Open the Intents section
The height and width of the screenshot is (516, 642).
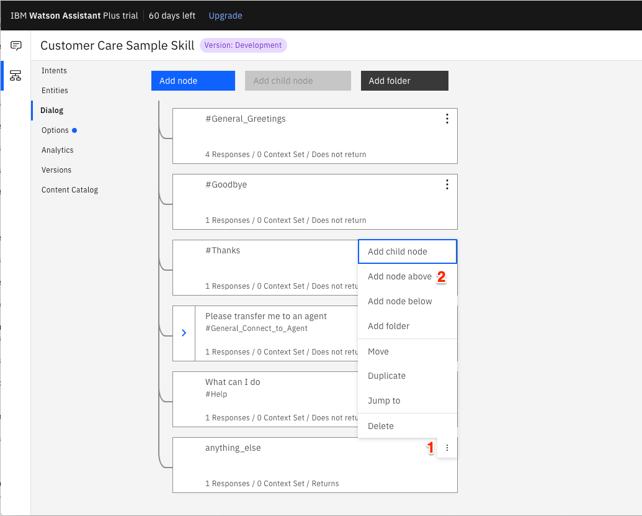[54, 71]
